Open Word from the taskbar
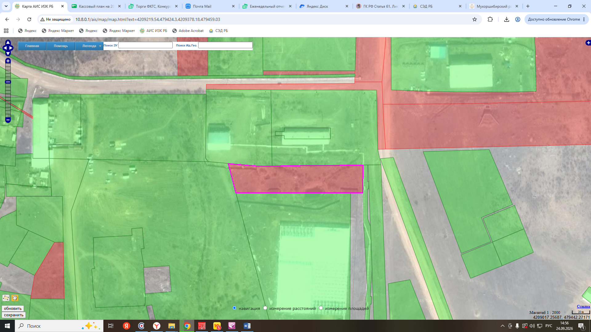Image resolution: width=591 pixels, height=332 pixels. [x=247, y=326]
